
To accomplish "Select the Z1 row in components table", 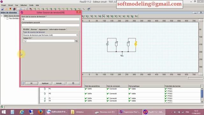I will coord(120,98).
